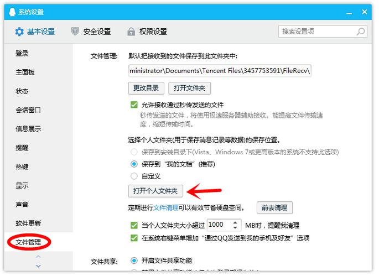The height and width of the screenshot is (276, 379).
Task: Open the 登录 settings section
Action: (22, 53)
